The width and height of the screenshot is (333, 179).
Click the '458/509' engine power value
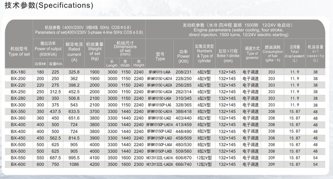pos(183,138)
